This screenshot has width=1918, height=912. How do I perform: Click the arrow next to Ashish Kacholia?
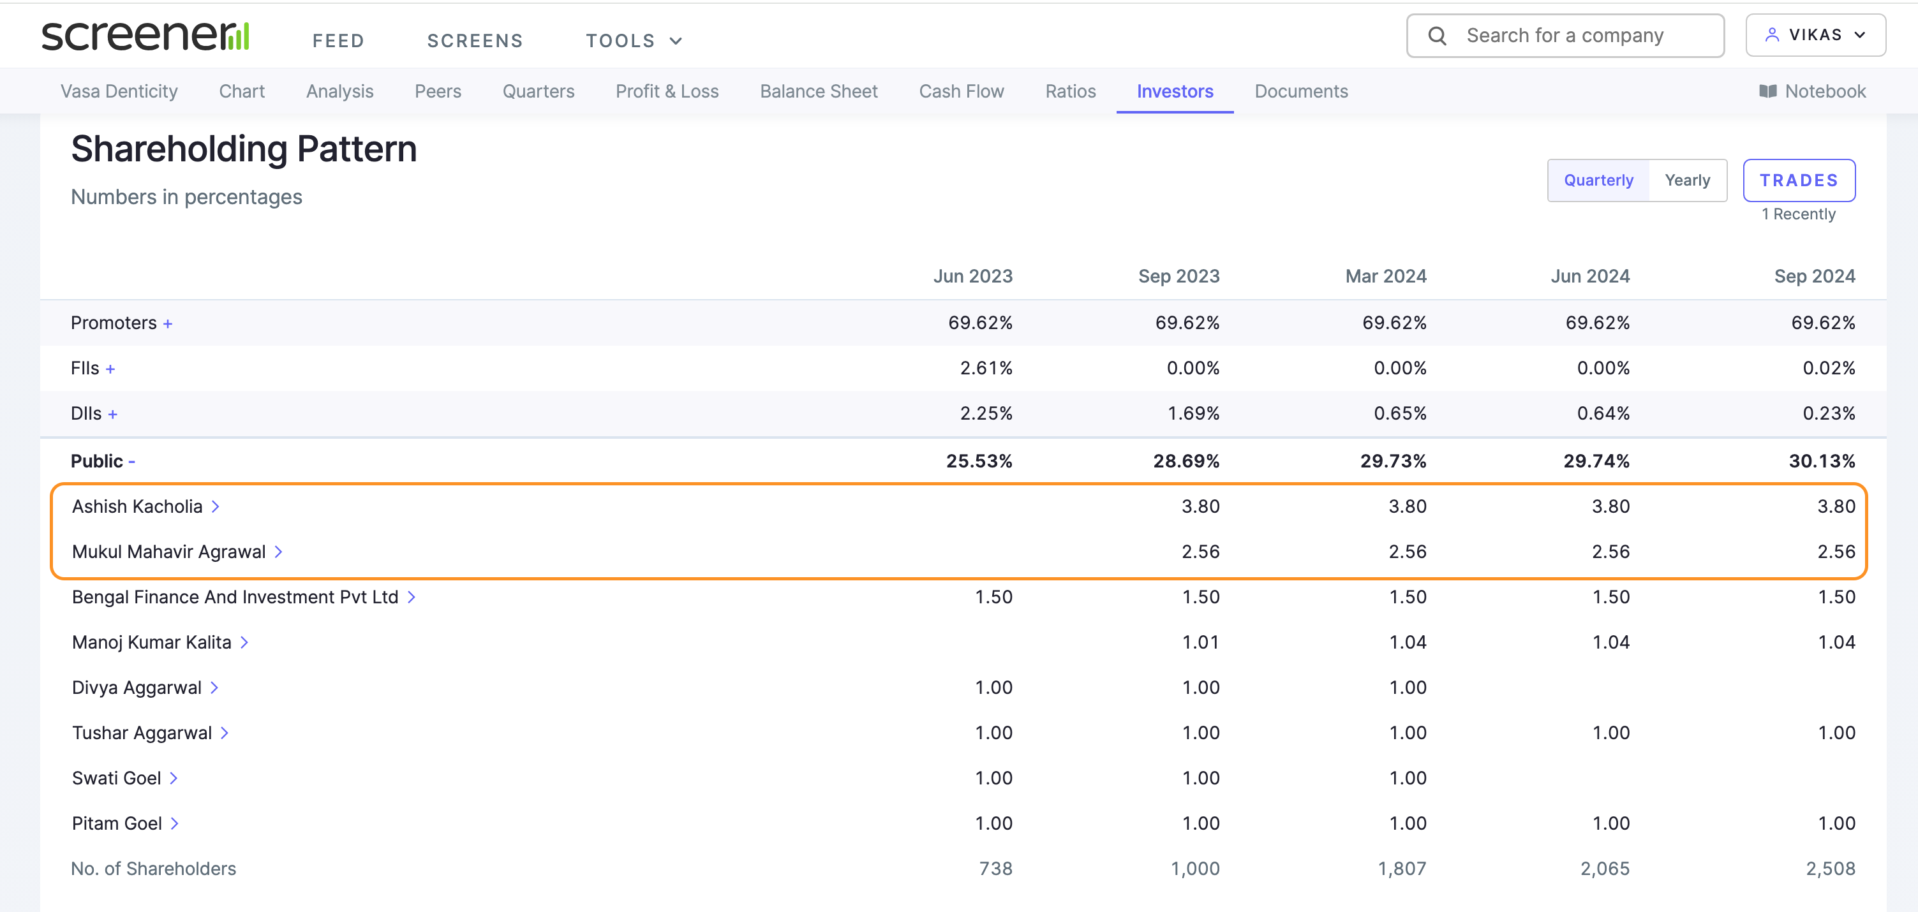[x=216, y=507]
